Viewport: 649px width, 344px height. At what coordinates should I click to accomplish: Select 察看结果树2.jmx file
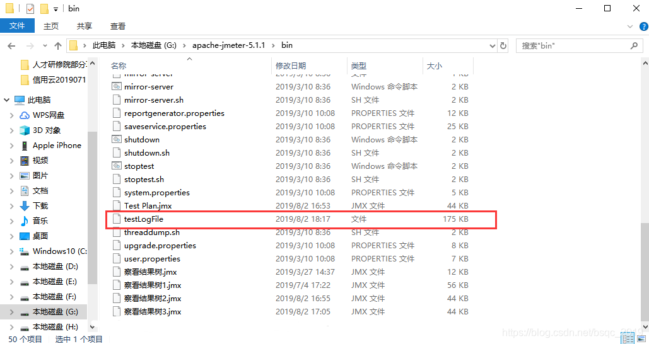click(x=153, y=298)
